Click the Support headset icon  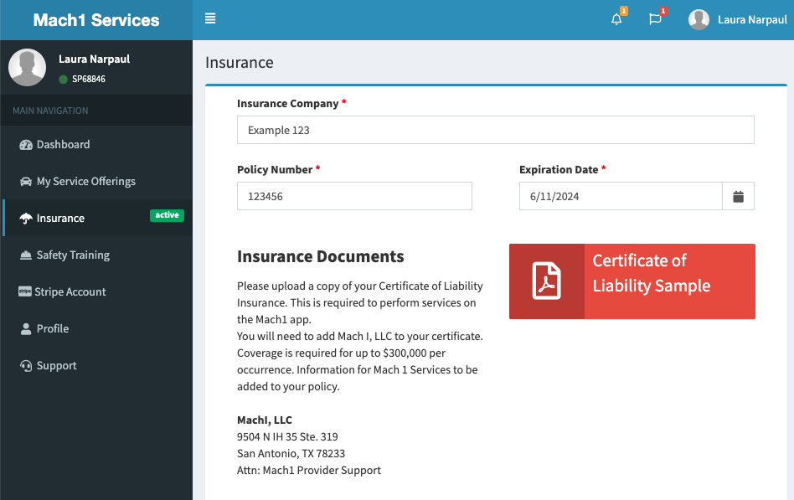(x=26, y=366)
